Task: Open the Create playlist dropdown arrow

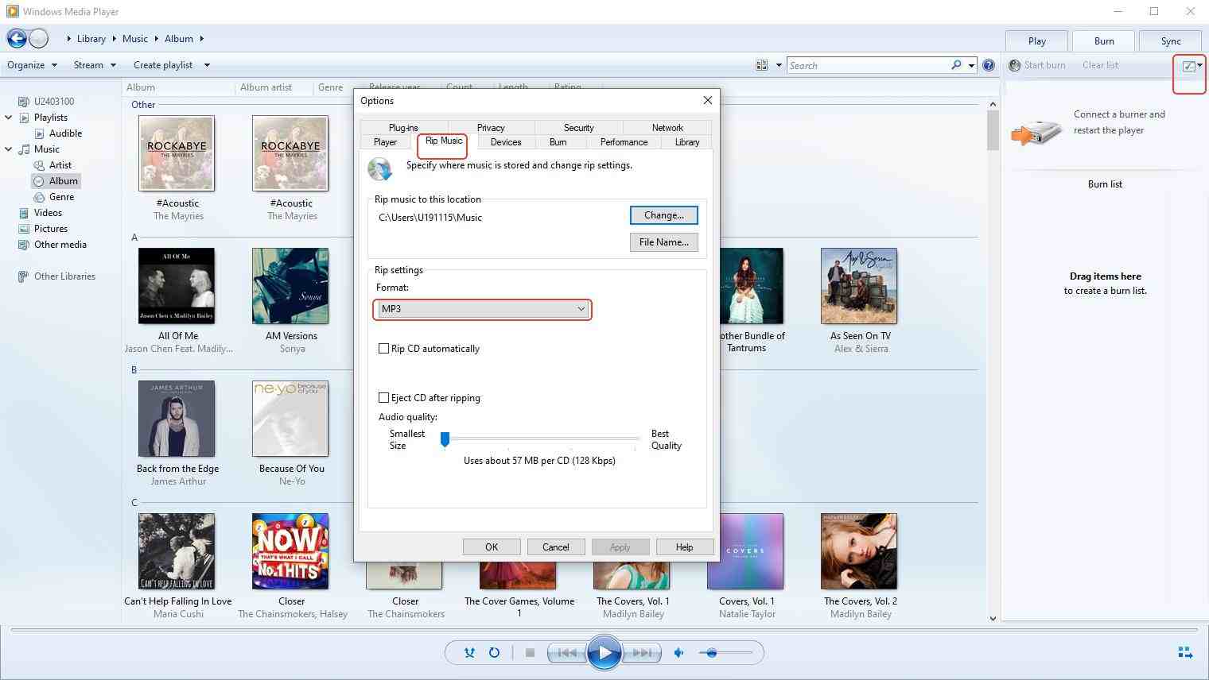Action: [x=207, y=65]
